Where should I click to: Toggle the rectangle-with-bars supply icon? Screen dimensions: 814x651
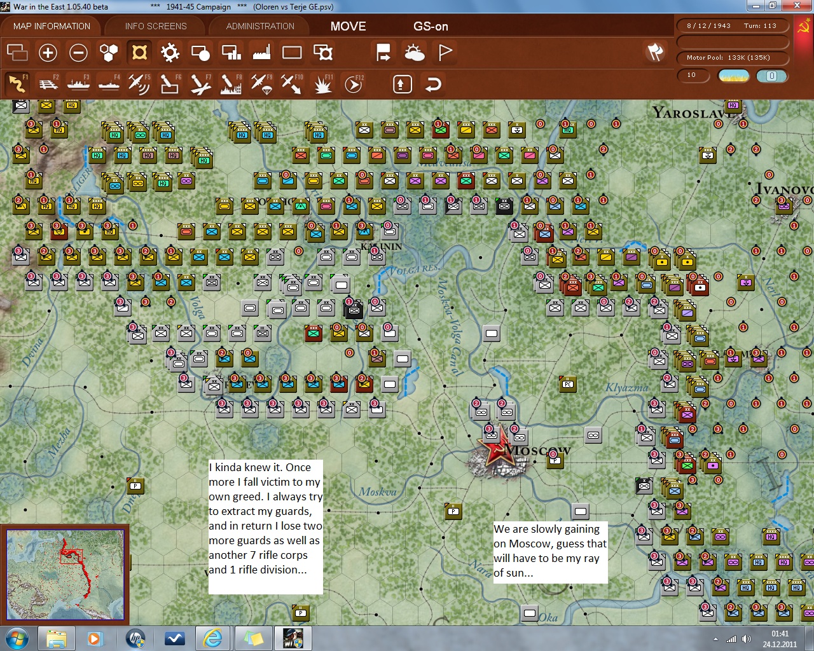pyautogui.click(x=231, y=52)
